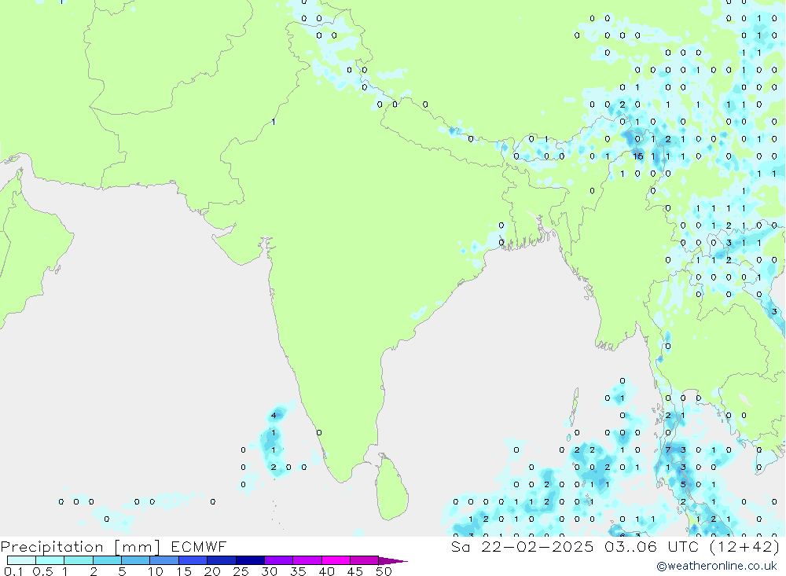Click the 0.5–1 mm legend color box
786x576 pixels.
tap(50, 560)
